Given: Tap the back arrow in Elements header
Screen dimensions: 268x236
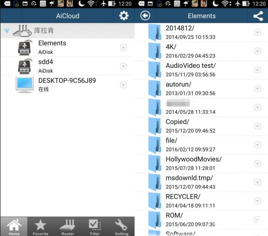Looking at the screenshot, I should tap(145, 16).
